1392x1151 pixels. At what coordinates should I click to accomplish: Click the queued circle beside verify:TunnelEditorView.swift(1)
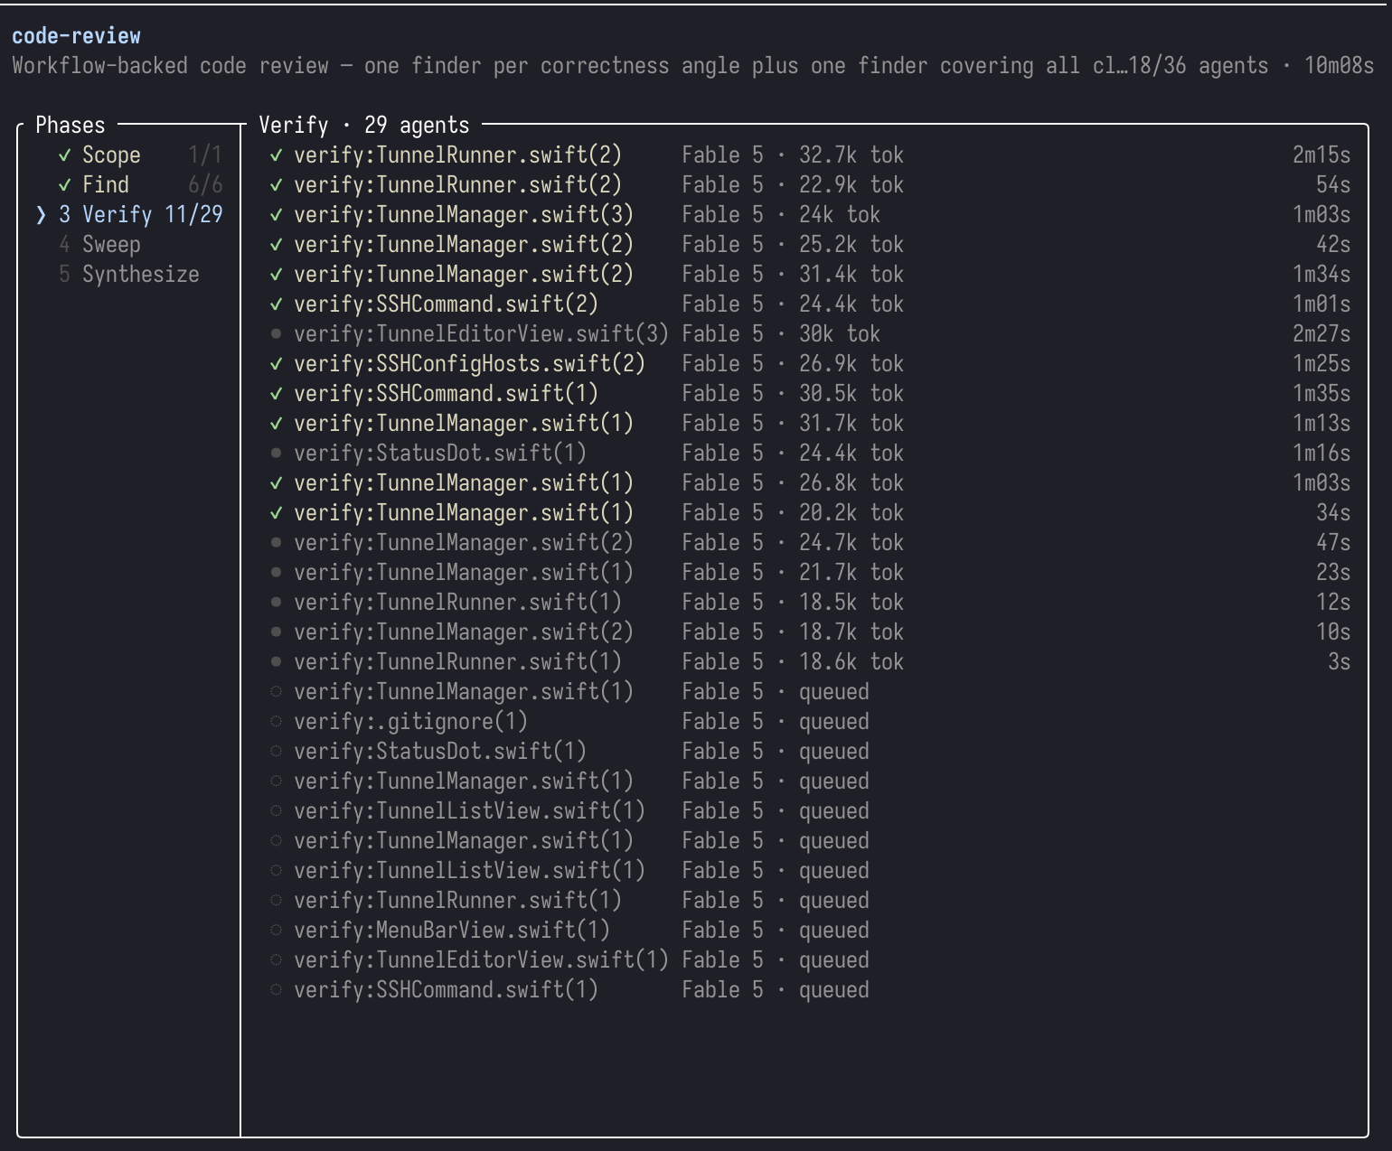pyautogui.click(x=277, y=960)
